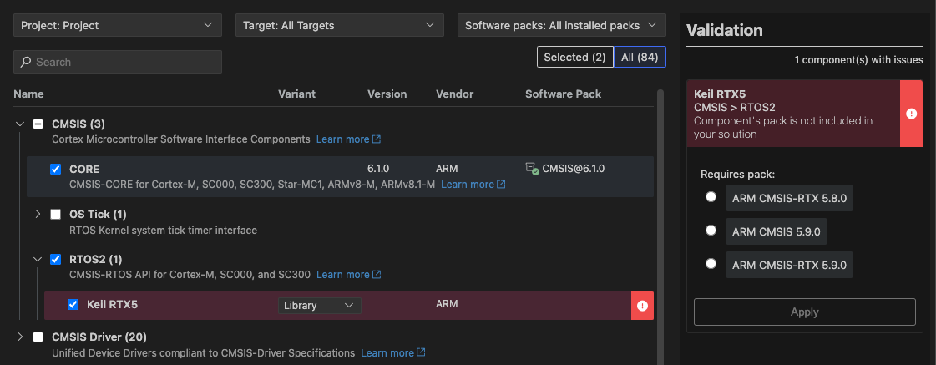
Task: Open Learn more link for CMSIS
Action: tap(349, 139)
